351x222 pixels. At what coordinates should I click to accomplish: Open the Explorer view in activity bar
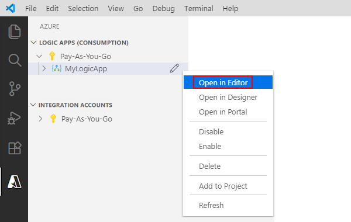click(x=15, y=32)
